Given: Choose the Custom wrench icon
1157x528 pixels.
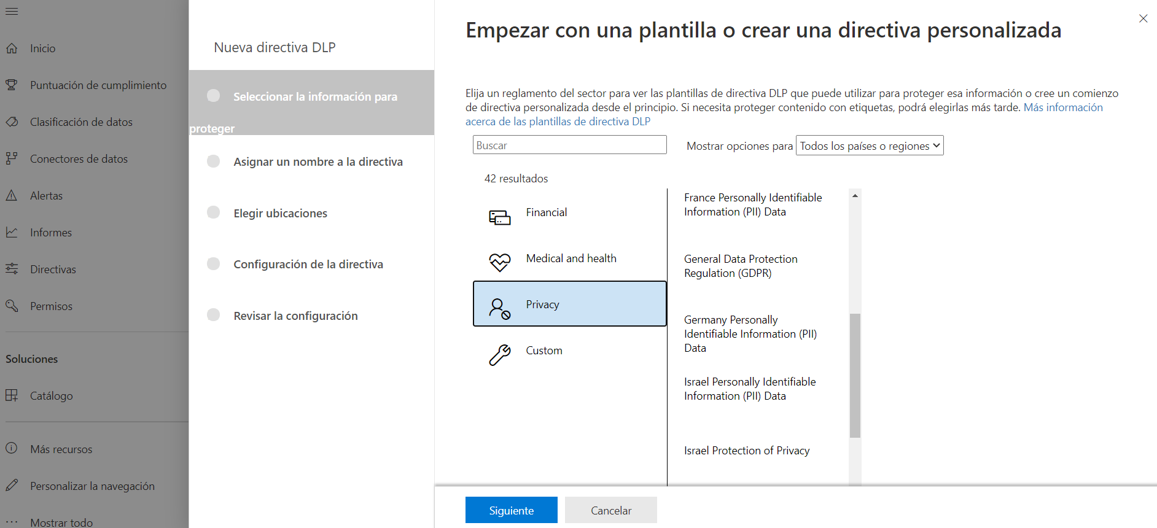Looking at the screenshot, I should (499, 355).
